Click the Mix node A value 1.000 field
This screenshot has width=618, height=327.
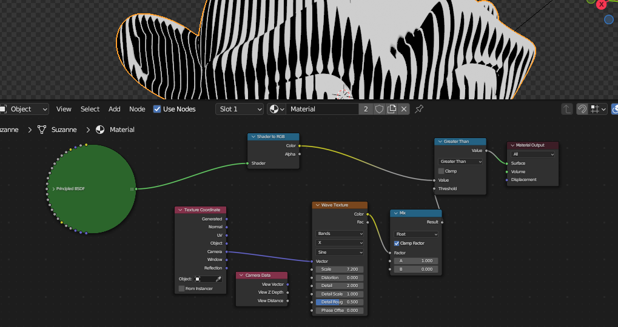416,261
